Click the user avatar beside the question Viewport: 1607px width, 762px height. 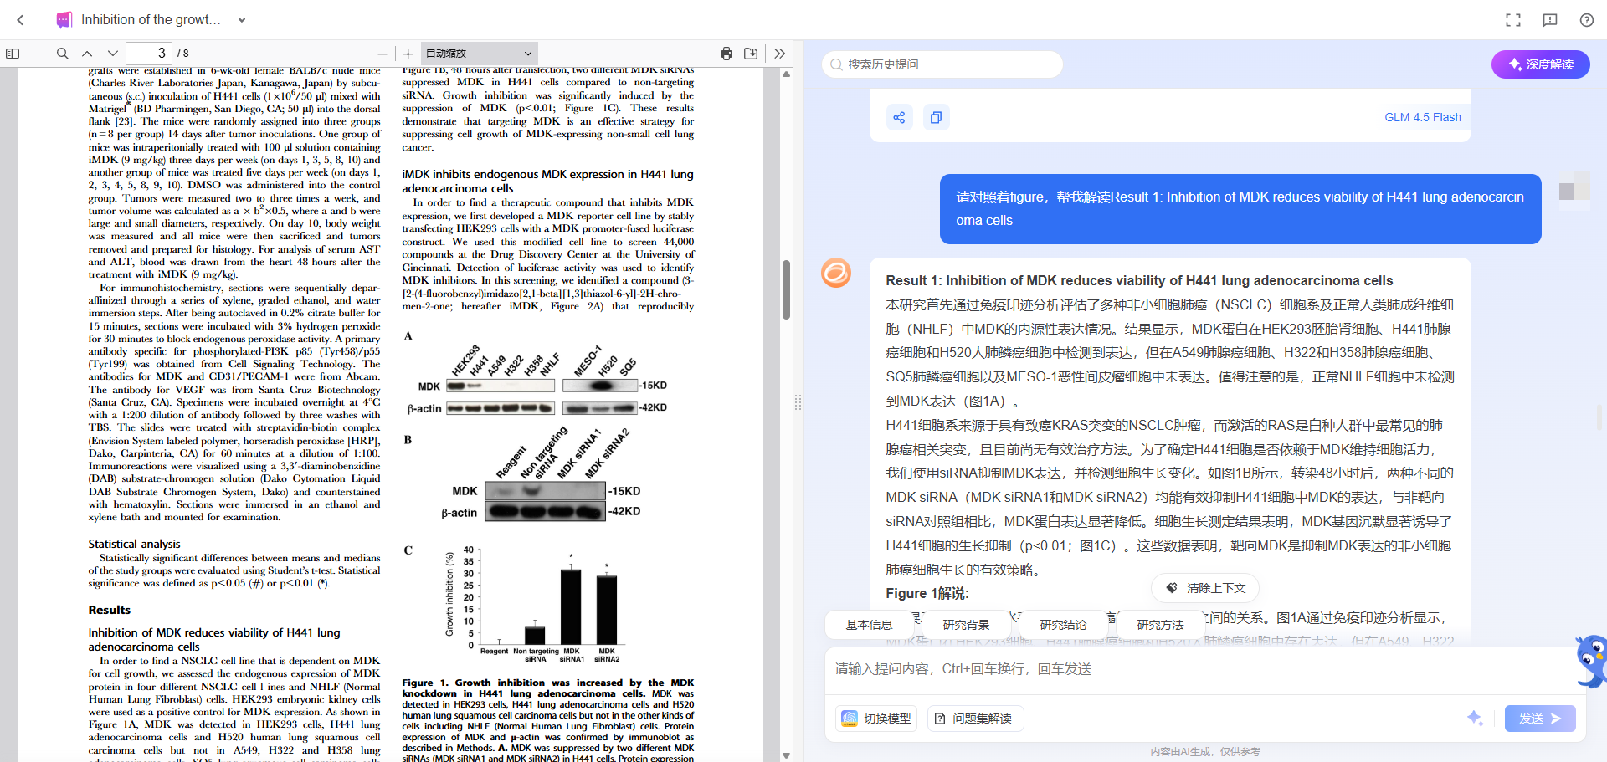pyautogui.click(x=1574, y=186)
